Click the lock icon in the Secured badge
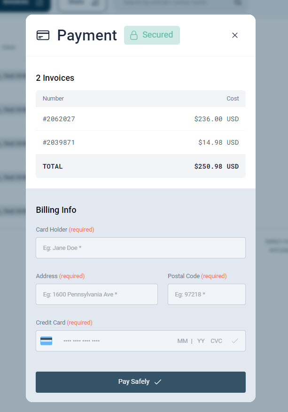This screenshot has height=412, width=288. (x=134, y=35)
